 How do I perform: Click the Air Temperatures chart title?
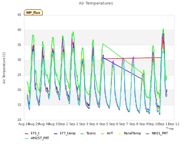pyautogui.click(x=96, y=3)
